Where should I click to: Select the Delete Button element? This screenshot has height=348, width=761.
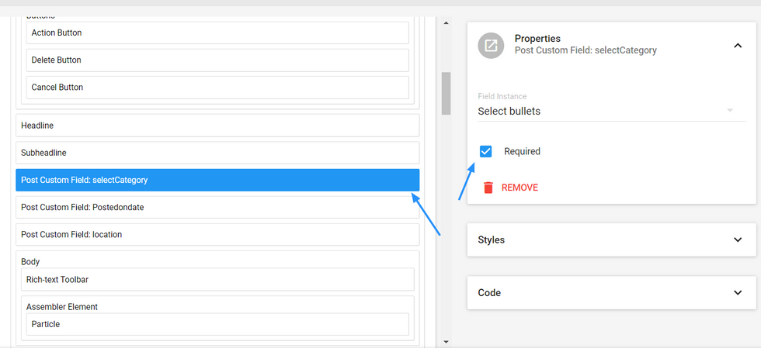[217, 60]
